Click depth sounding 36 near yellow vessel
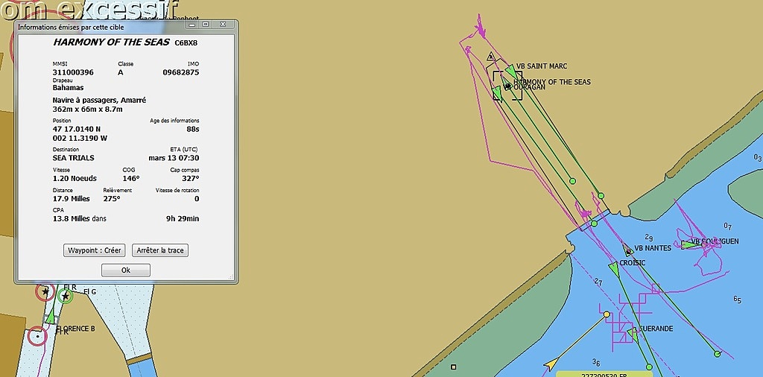This screenshot has width=763, height=377. point(595,362)
